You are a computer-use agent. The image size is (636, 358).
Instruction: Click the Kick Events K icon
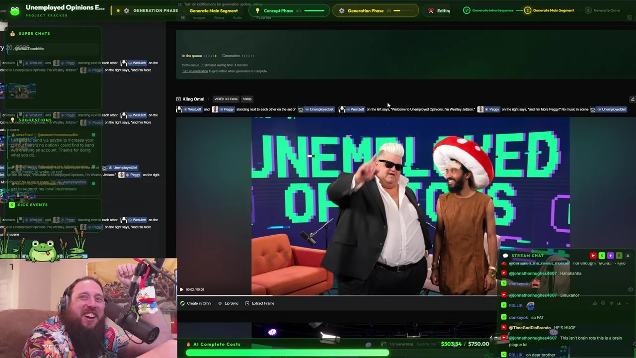coord(12,205)
